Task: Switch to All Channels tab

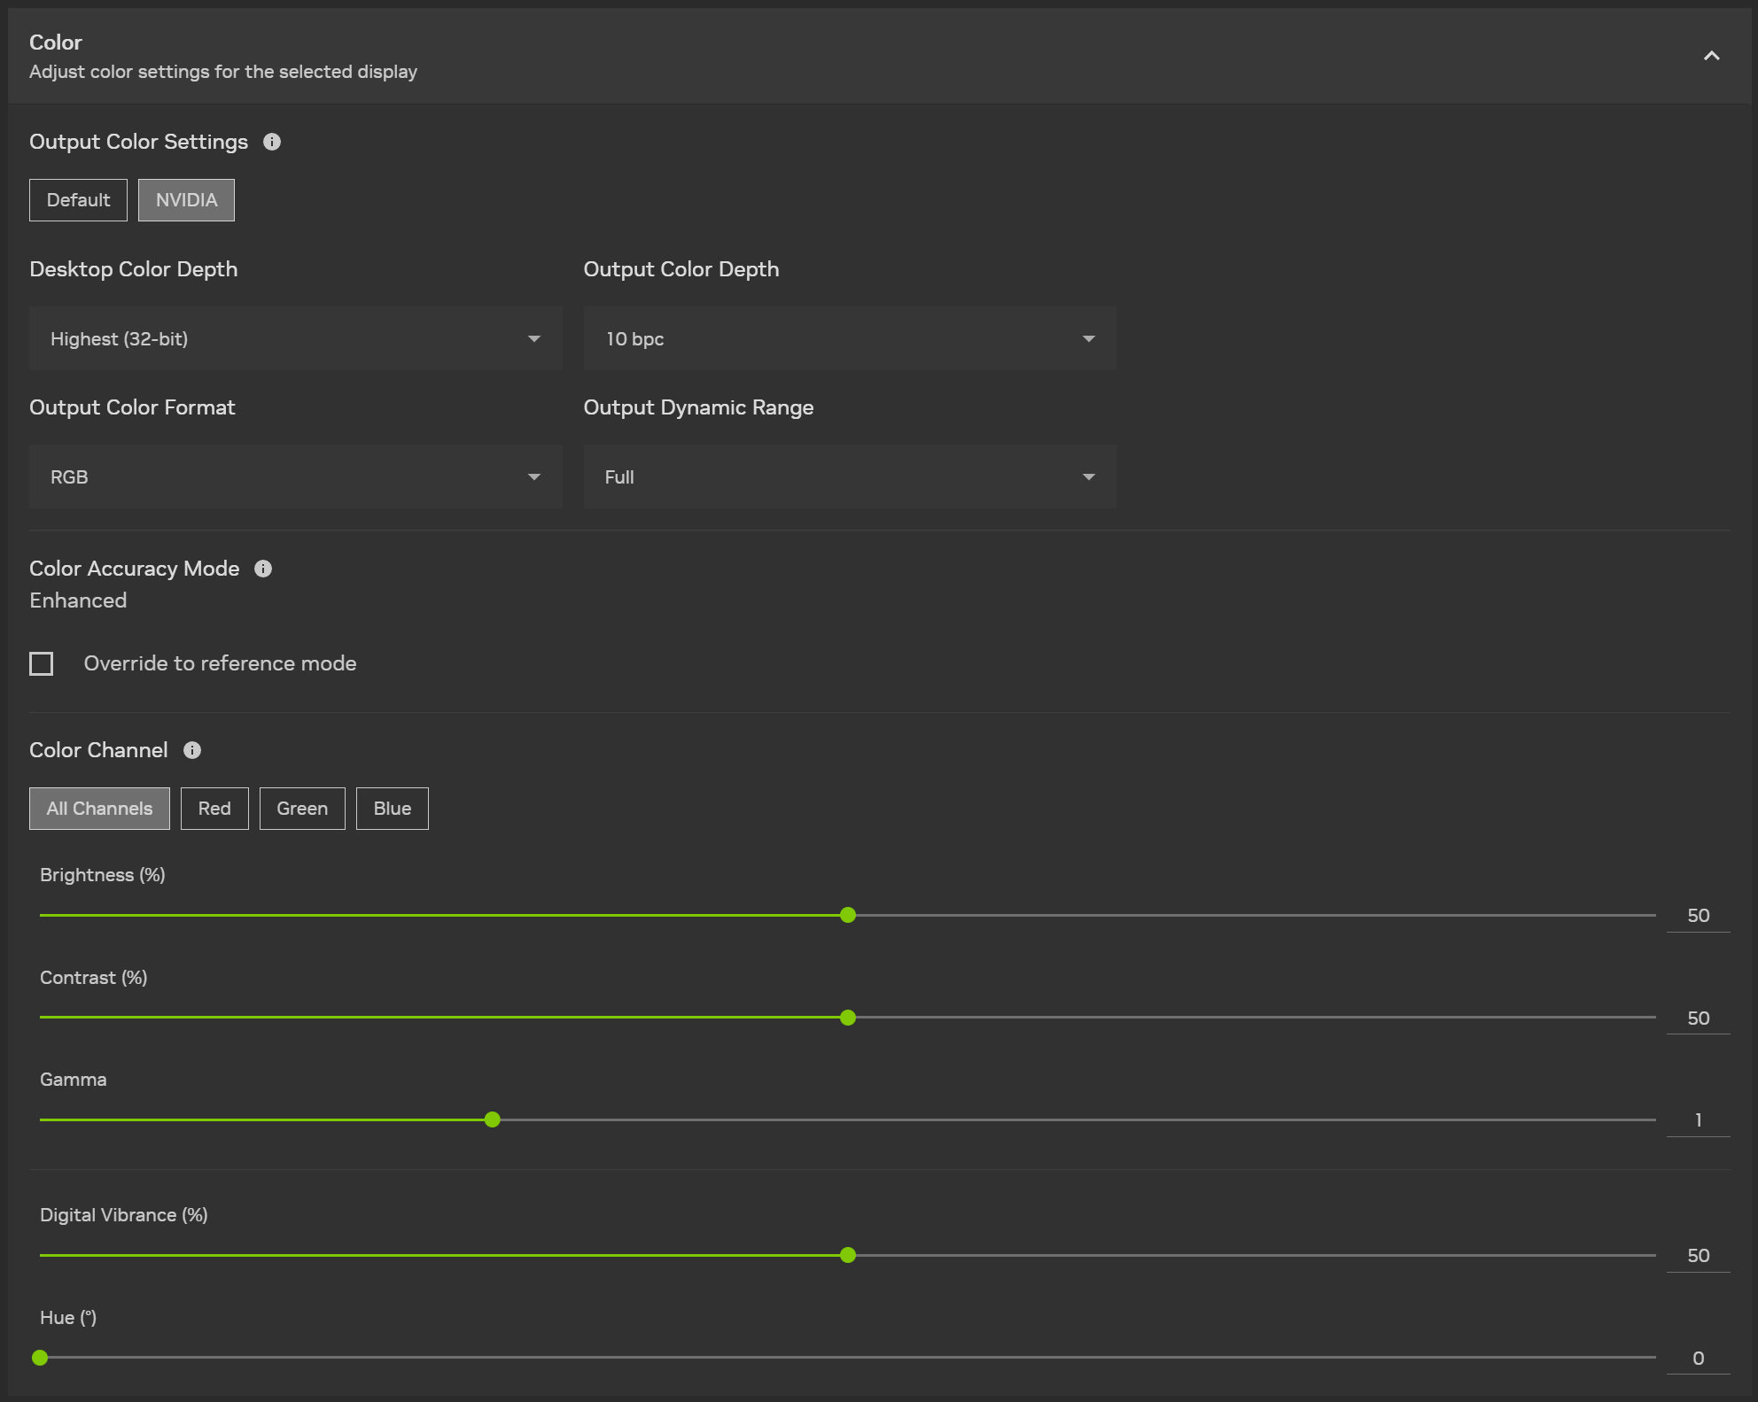Action: click(99, 809)
